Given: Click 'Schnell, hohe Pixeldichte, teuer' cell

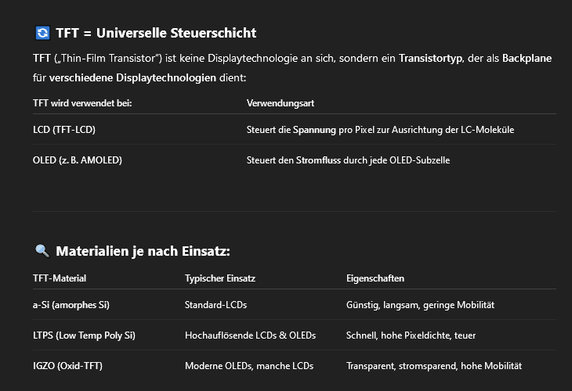Looking at the screenshot, I should (x=411, y=335).
